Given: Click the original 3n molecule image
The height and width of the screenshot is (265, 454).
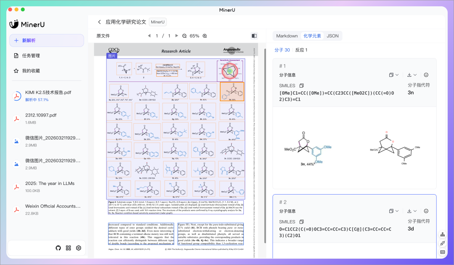Looking at the screenshot, I should click(x=309, y=149).
